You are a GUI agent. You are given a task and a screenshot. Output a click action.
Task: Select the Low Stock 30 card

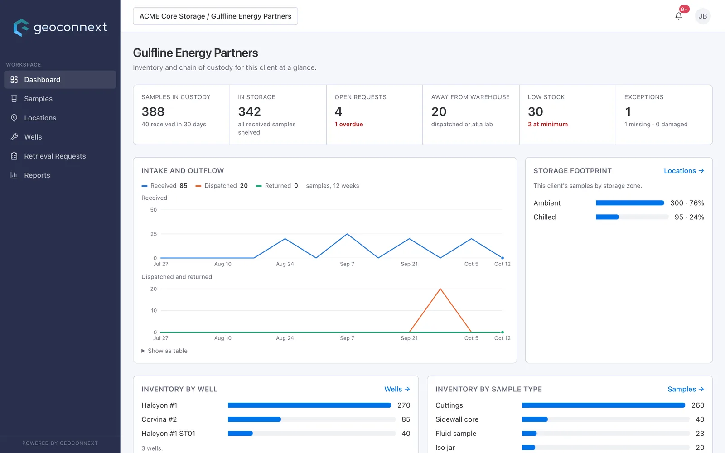[567, 115]
